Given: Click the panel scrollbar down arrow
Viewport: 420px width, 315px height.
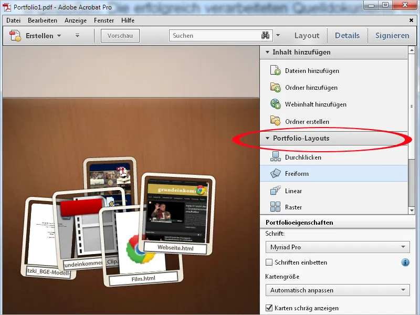Looking at the screenshot, I should (412, 211).
